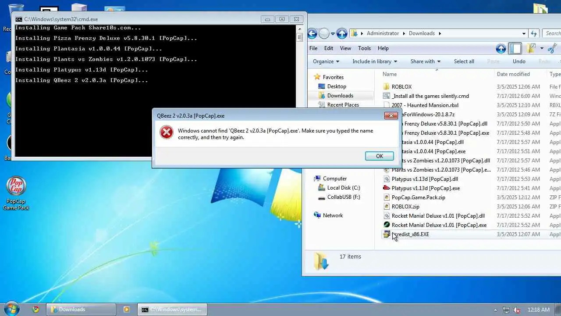Open dropdown beside folder options icon
561x316 pixels.
tap(542, 49)
